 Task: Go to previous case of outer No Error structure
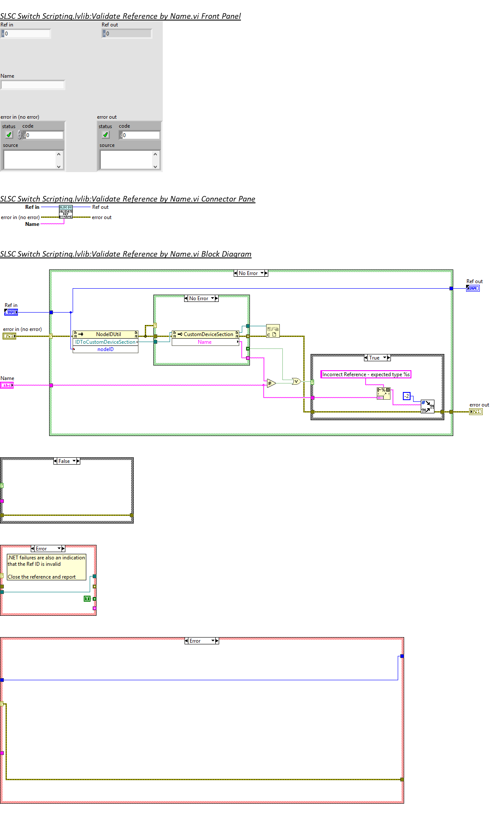[x=235, y=273]
